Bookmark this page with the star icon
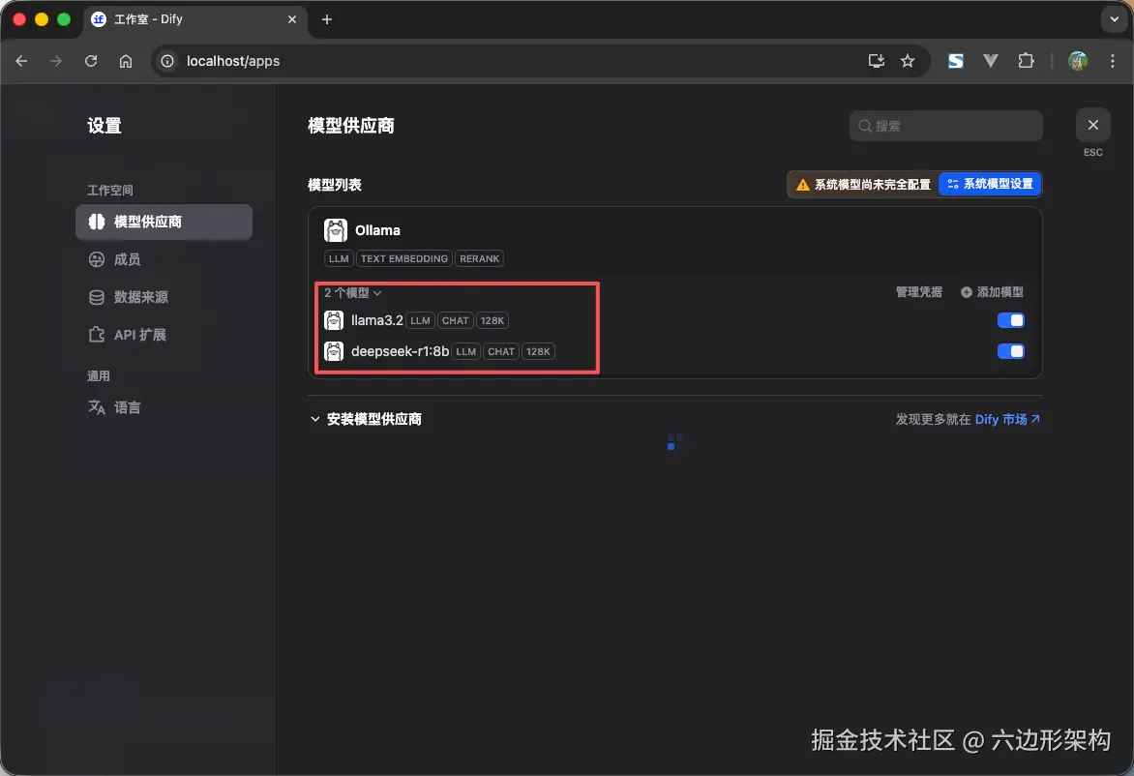Image resolution: width=1134 pixels, height=776 pixels. (908, 62)
